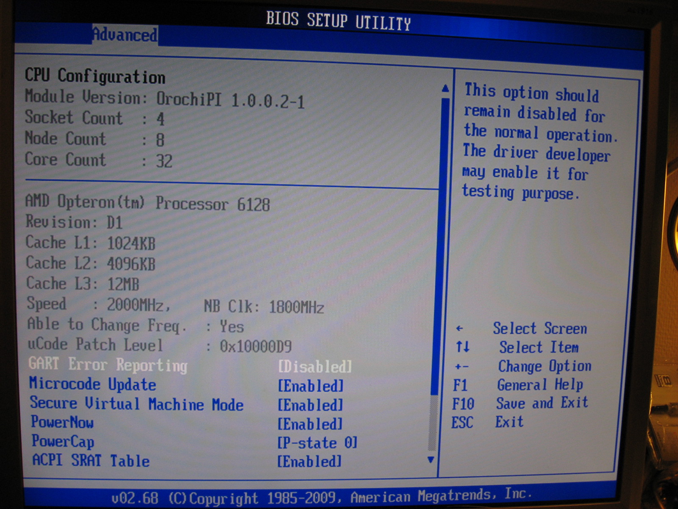Click the Socket Count : 4 line

94,117
